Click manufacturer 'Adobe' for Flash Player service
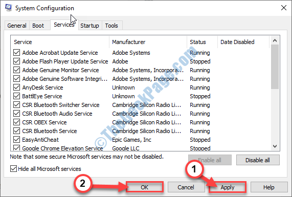Viewport: 292px width, 197px height. (x=120, y=61)
